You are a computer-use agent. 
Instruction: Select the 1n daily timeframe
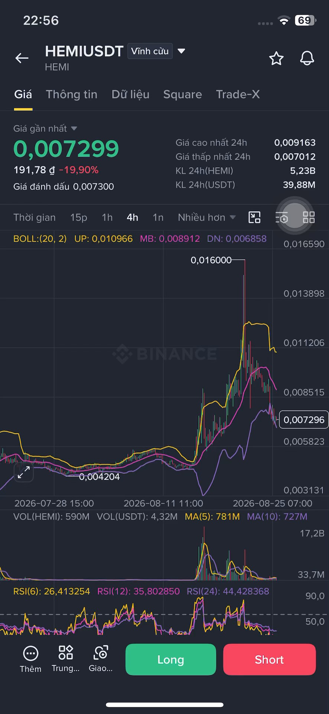(158, 217)
